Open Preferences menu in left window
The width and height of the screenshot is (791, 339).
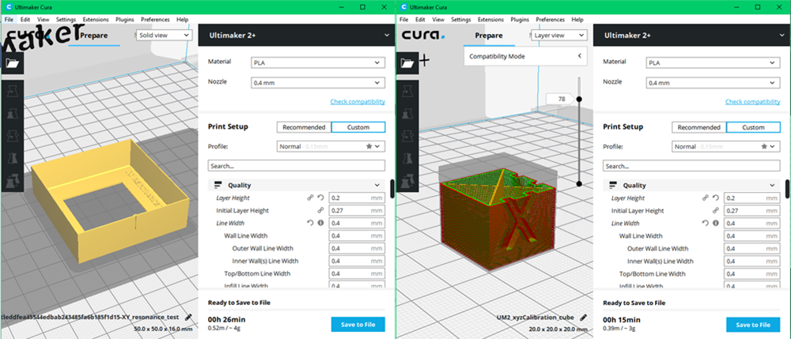tap(155, 20)
